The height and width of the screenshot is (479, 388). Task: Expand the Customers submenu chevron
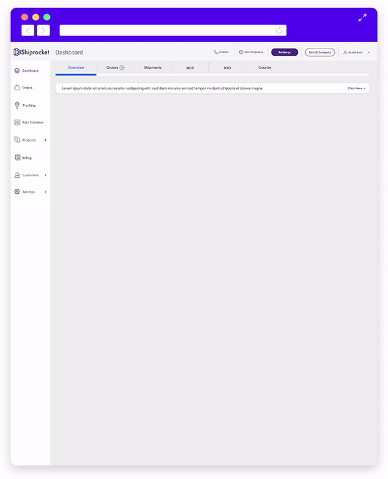45,175
